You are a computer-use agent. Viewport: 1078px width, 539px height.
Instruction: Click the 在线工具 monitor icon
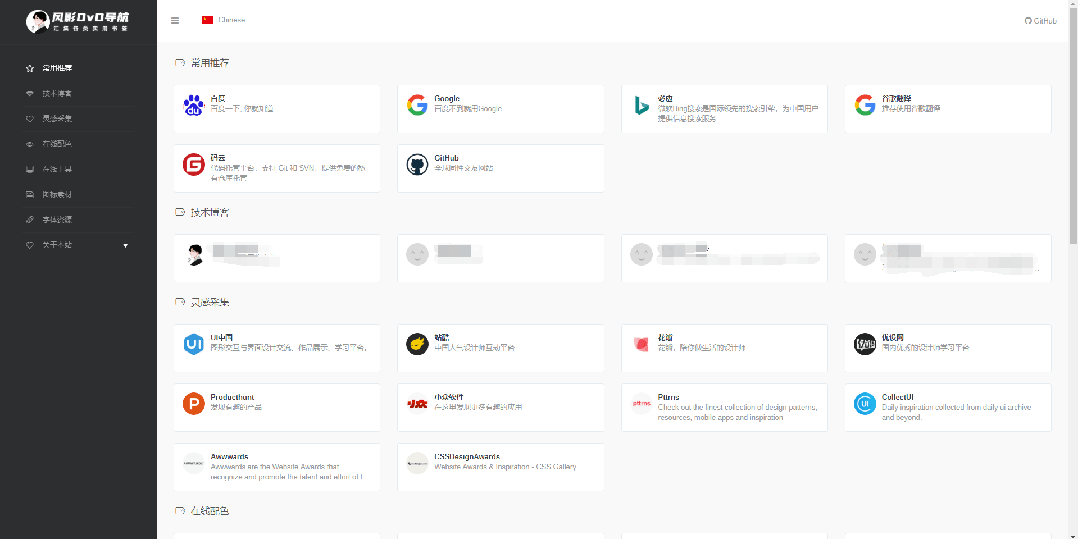29,169
